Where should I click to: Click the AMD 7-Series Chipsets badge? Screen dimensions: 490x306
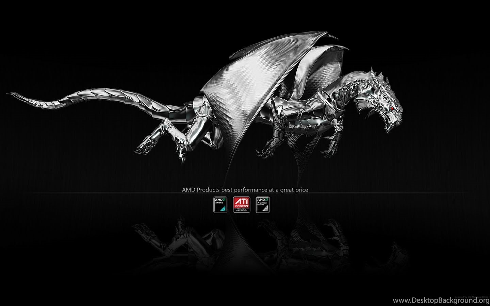pyautogui.click(x=263, y=204)
